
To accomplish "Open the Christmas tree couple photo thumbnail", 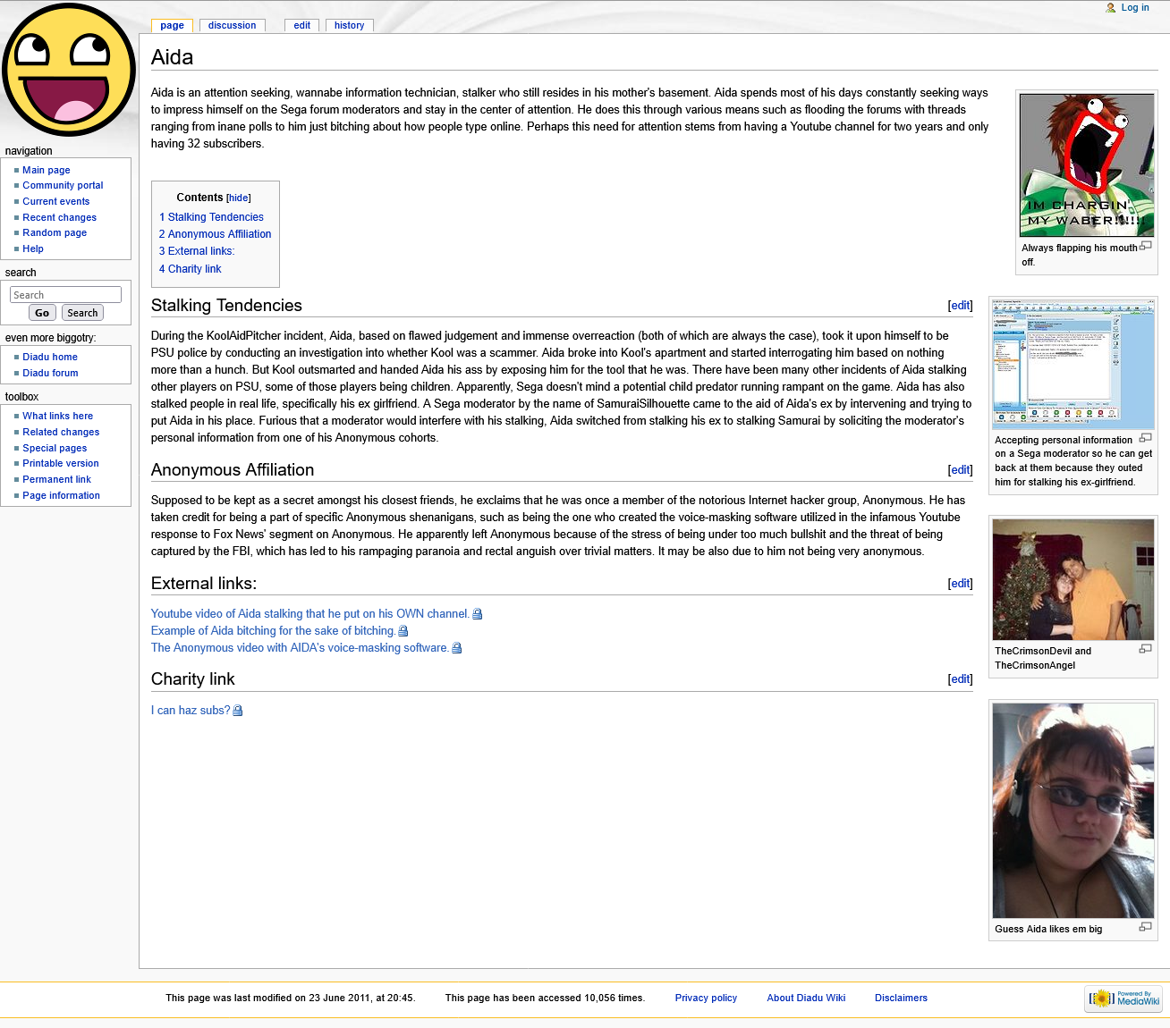I will pos(1073,579).
